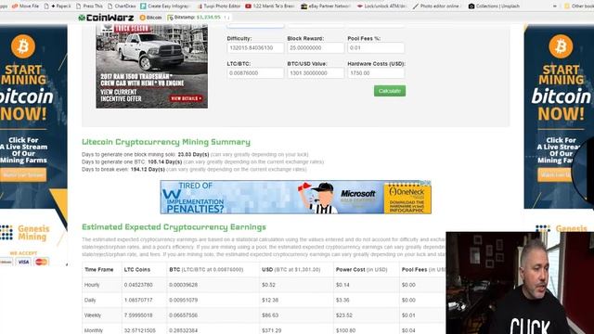
Task: Click the Litecoin Cryptocurrency Mining Summary heading
Action: point(166,142)
